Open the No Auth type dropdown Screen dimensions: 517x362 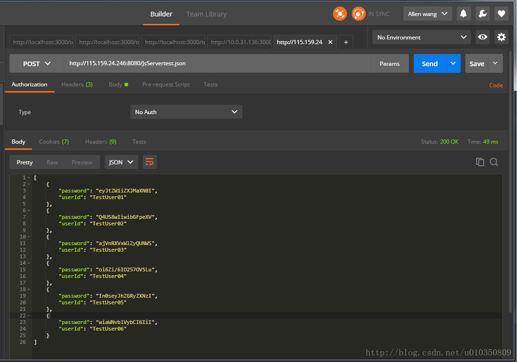(186, 112)
